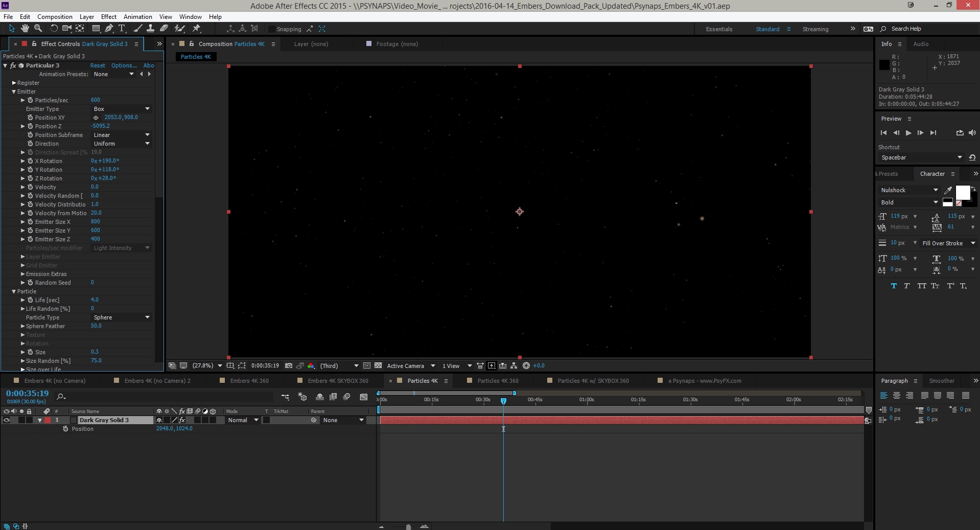Hide Dark Gray Solid 3 layer eye
This screenshot has width=980, height=530.
tap(7, 420)
